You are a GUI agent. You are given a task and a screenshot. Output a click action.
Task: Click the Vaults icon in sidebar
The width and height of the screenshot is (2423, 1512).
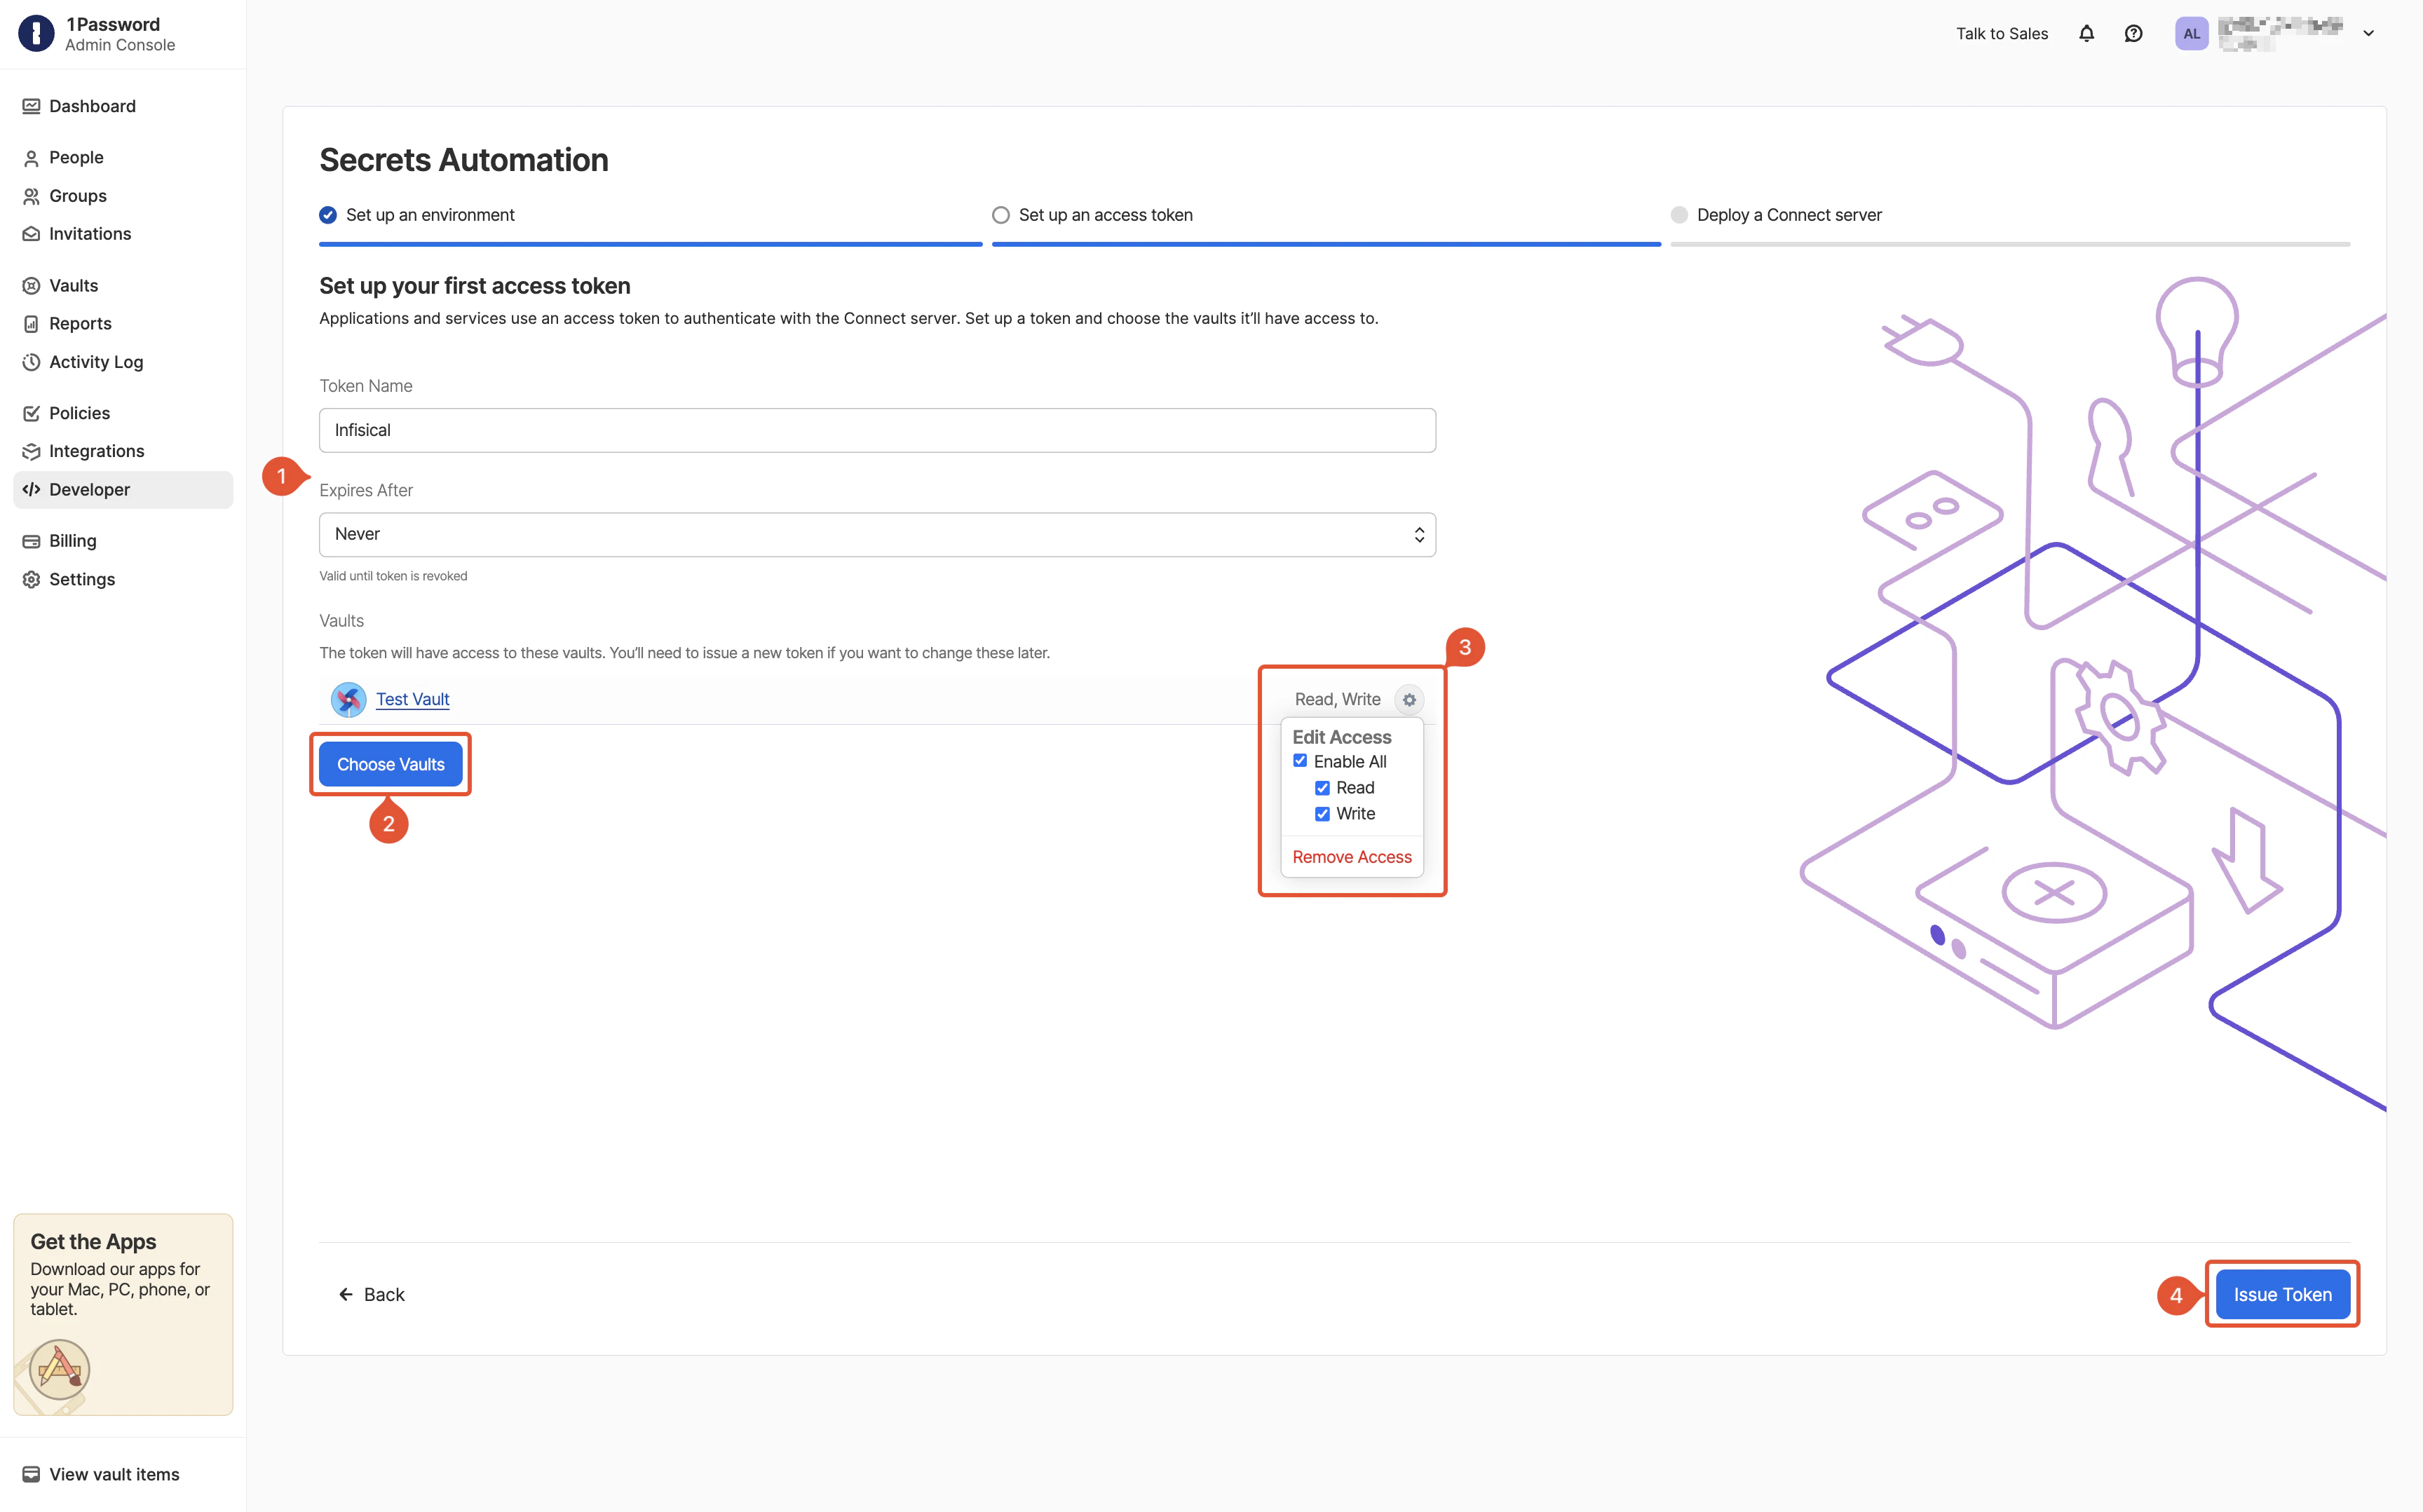31,286
